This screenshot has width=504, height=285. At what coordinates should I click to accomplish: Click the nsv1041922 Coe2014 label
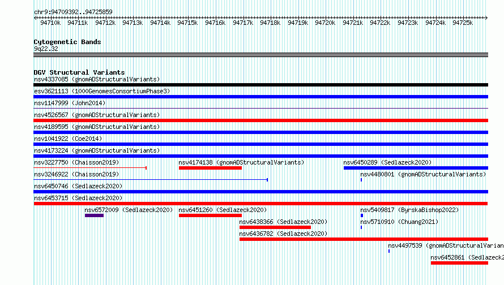pyautogui.click(x=68, y=139)
